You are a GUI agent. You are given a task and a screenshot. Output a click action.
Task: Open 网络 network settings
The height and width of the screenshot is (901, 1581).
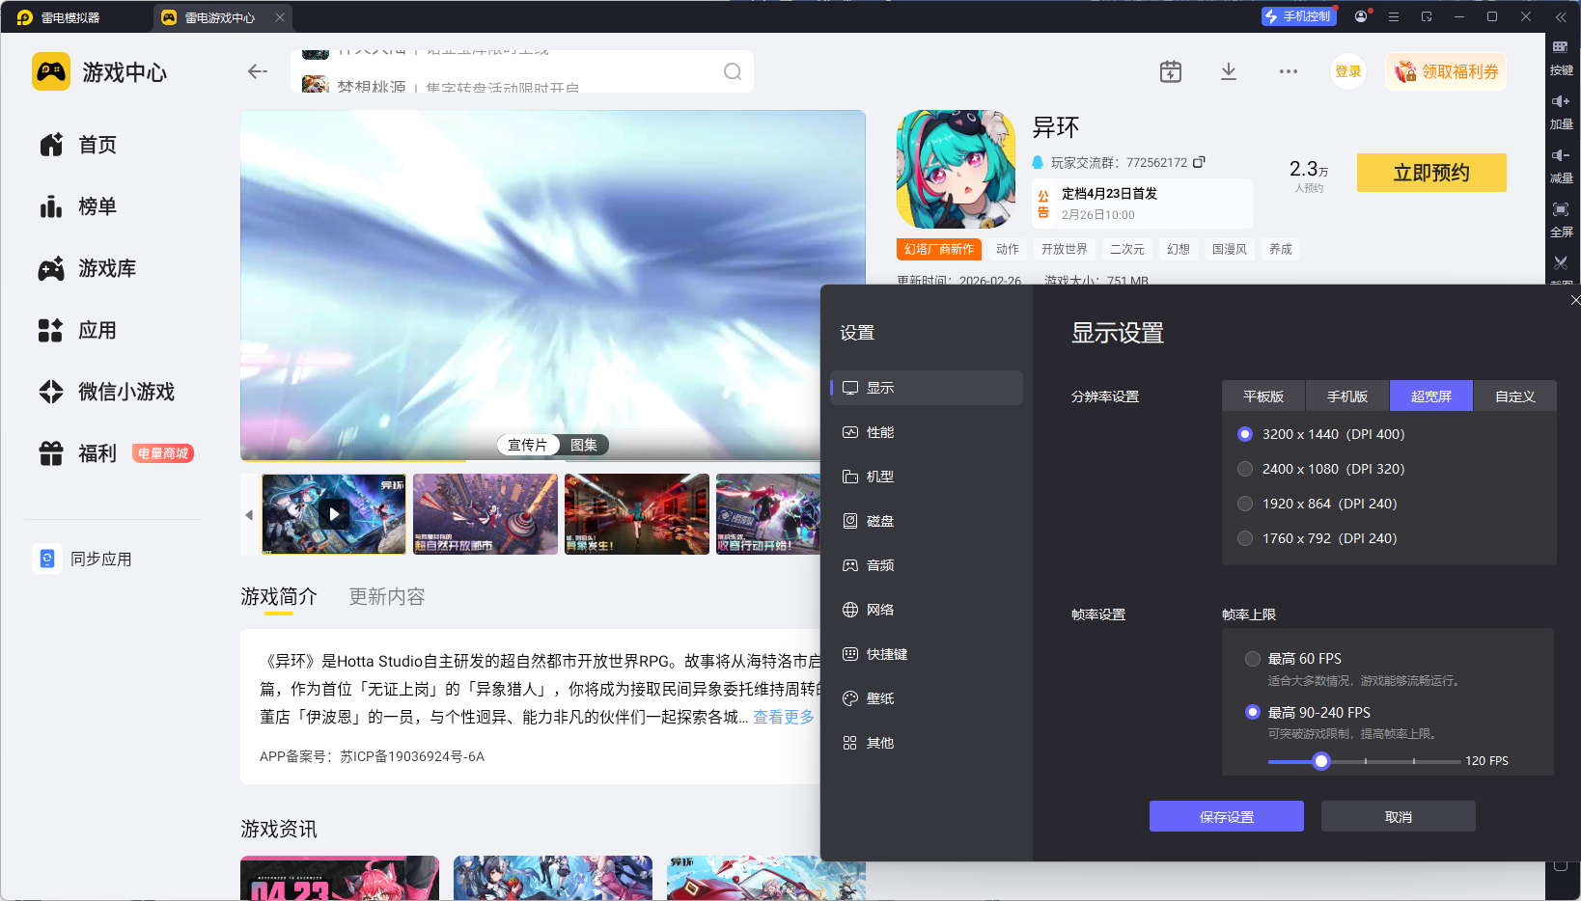(927, 610)
